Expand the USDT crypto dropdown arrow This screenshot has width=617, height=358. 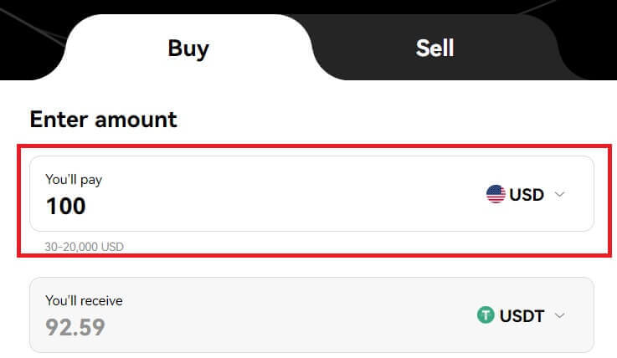point(561,316)
